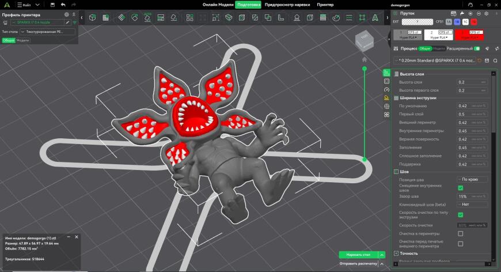Click the Нарезать стол button

[359, 255]
